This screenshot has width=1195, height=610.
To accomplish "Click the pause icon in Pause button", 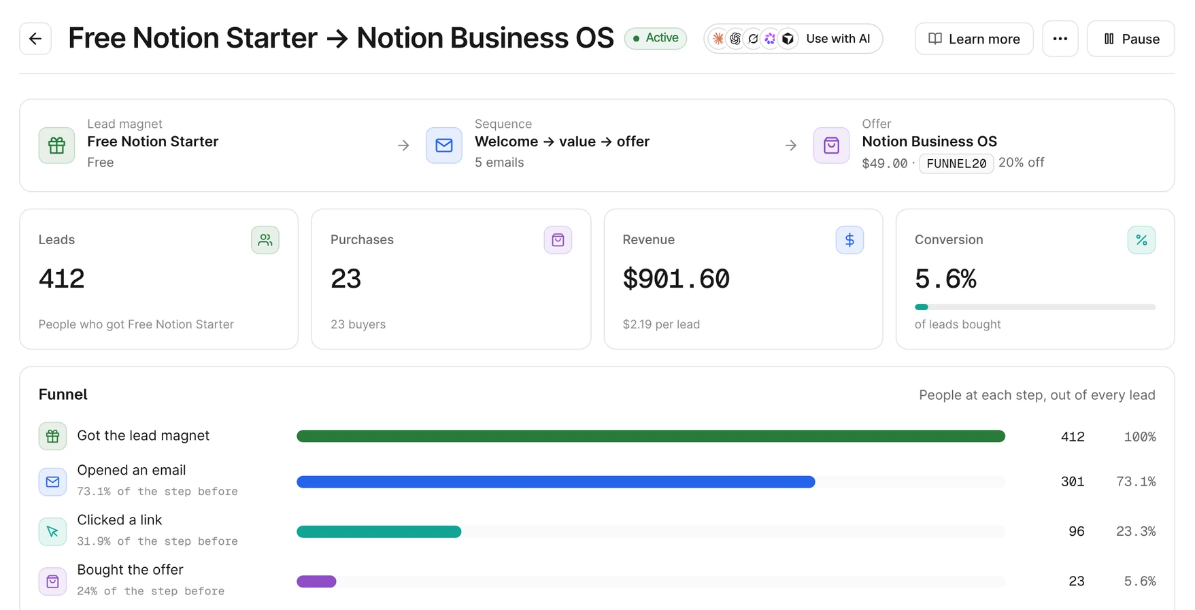I will pos(1109,39).
